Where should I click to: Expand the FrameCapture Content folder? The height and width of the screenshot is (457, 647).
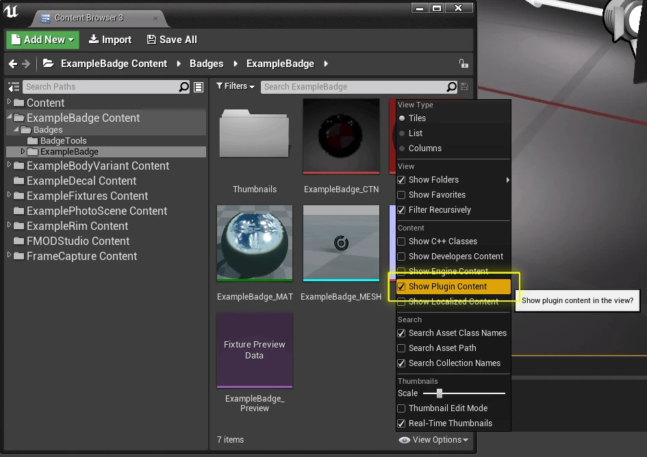[9, 255]
